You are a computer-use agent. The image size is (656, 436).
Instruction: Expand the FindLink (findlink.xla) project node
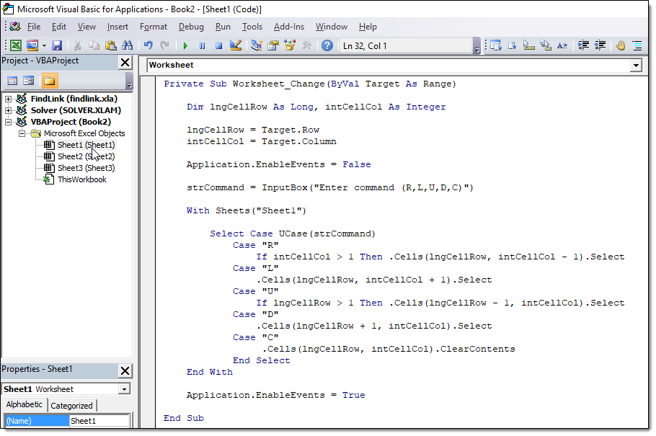(9, 99)
